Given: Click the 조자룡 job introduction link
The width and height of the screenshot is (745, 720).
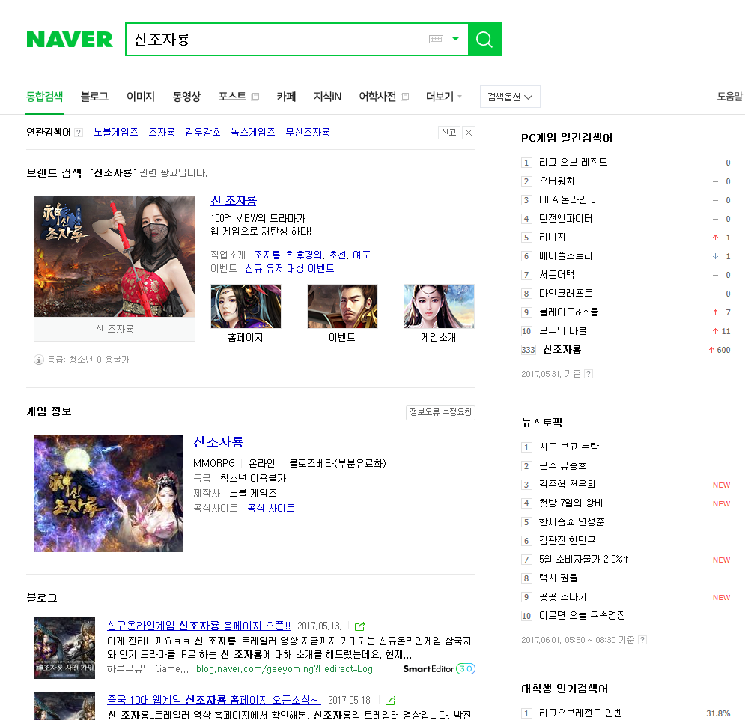Looking at the screenshot, I should tap(267, 255).
